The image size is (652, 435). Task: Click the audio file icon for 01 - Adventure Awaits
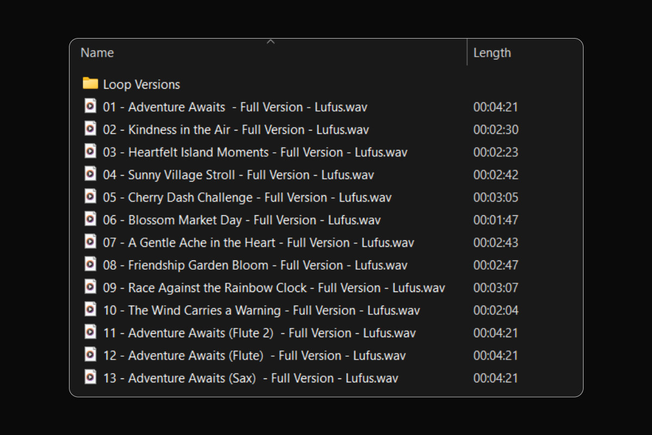[91, 105]
